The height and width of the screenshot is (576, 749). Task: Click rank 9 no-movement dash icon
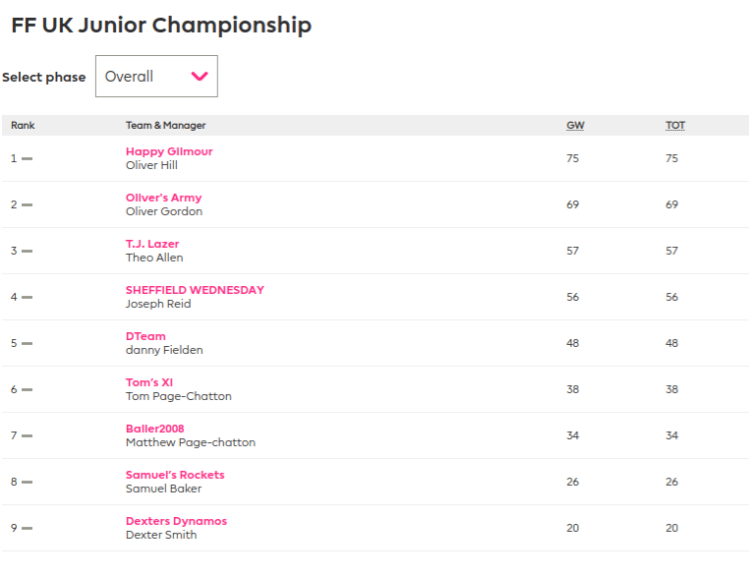[28, 528]
